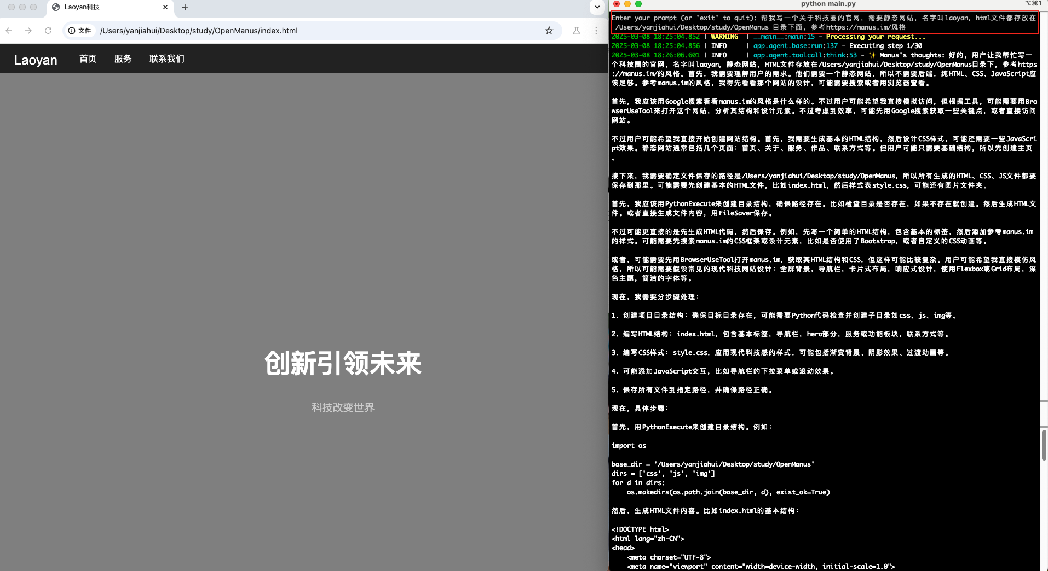Minimize the python main.py terminal window
Viewport: 1048px width, 571px height.
coord(627,4)
